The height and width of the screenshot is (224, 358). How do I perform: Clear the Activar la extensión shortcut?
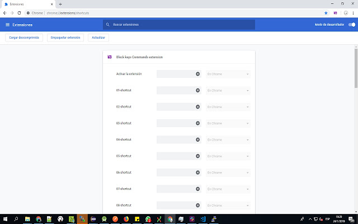click(x=197, y=74)
